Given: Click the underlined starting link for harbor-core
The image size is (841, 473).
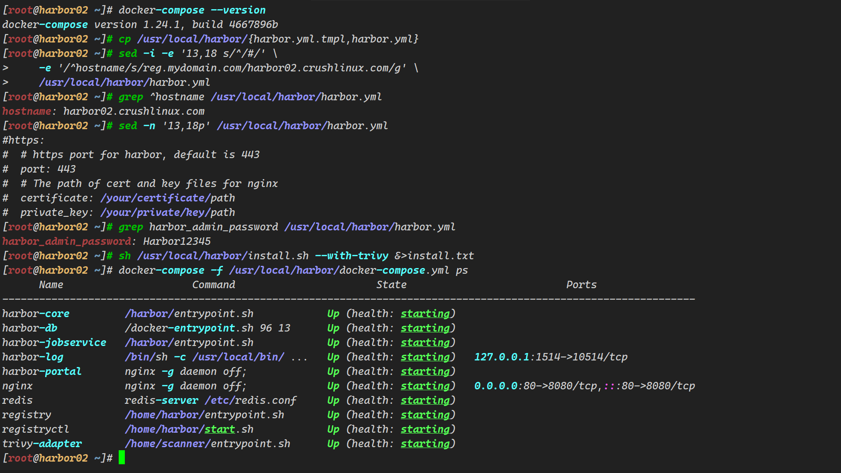Looking at the screenshot, I should [425, 314].
